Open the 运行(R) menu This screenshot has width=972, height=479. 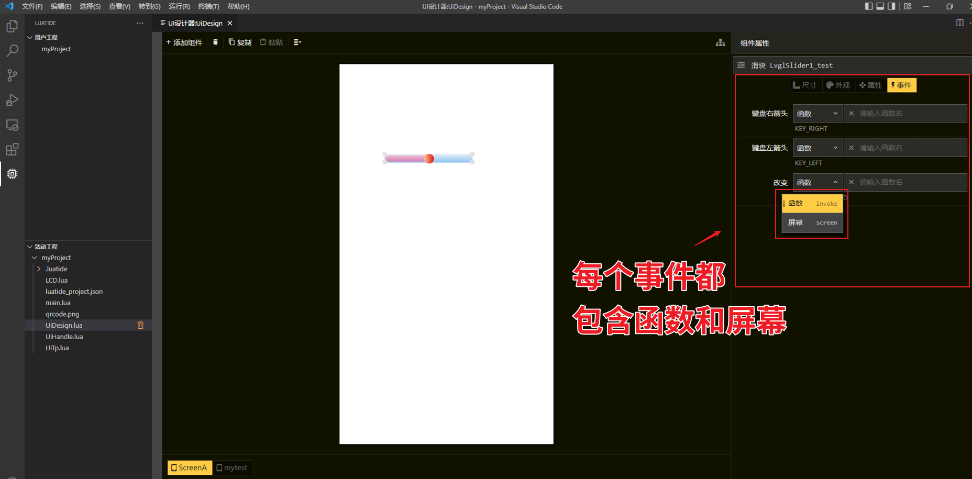coord(179,6)
